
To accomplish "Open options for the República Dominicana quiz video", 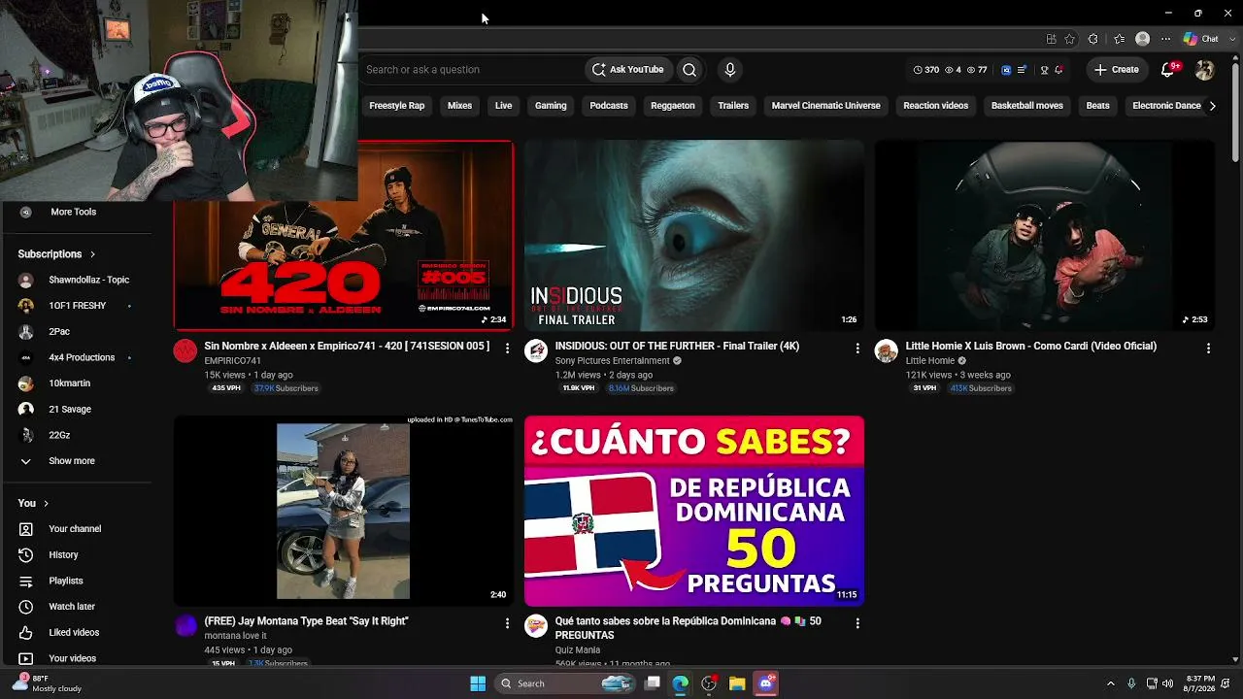I will pos(857,623).
